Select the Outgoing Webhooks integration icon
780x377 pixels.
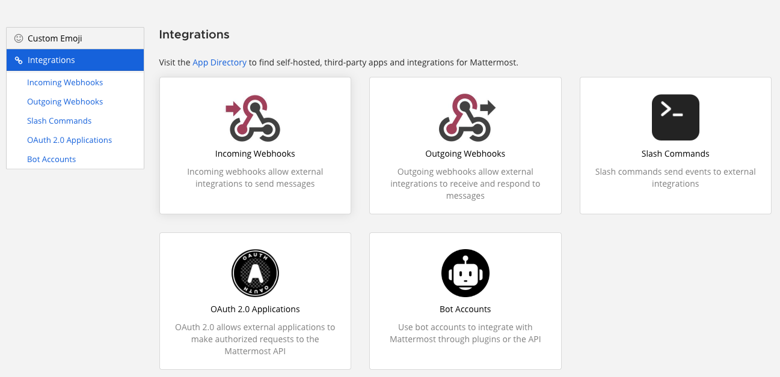(465, 117)
